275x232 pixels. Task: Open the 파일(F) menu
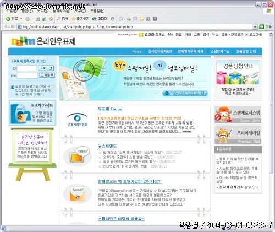[12, 11]
